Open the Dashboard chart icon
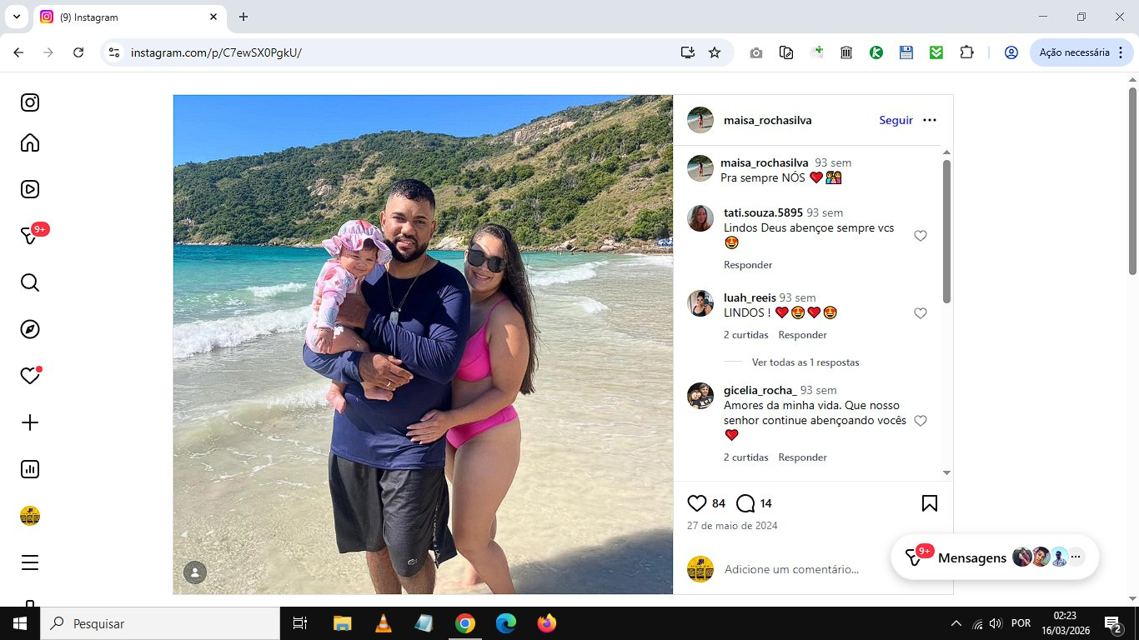1139x640 pixels. coord(30,469)
